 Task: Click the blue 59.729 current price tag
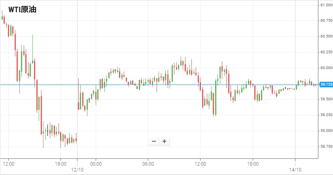326,85
